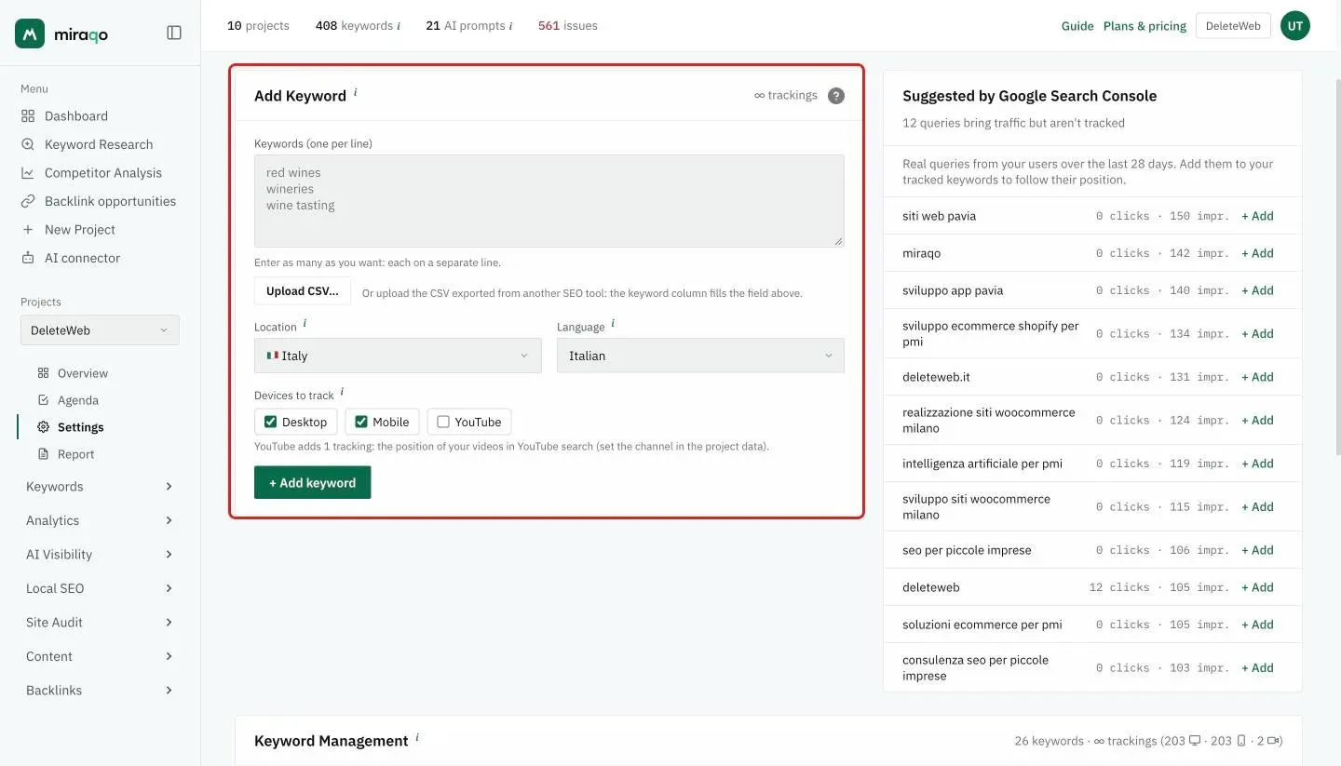Click the Backlink opportunities link icon
This screenshot has height=766, width=1341.
point(28,201)
